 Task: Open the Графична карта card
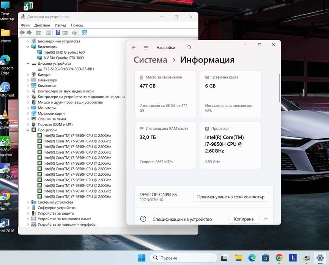(x=231, y=94)
